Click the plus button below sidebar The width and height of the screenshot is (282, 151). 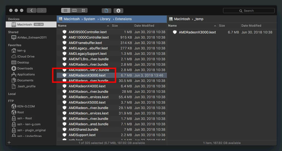9,142
